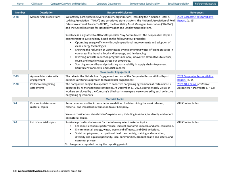
Task: Click disclosure number 2-30
Action: [x=16, y=84]
